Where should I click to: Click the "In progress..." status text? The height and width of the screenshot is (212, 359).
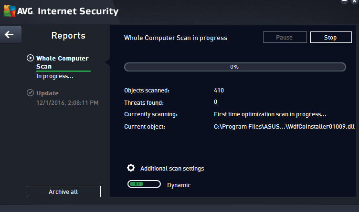coord(54,76)
